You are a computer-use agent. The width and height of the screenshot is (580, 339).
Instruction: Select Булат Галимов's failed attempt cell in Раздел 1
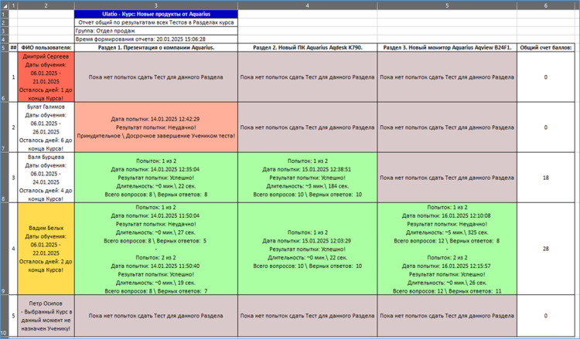click(x=156, y=127)
